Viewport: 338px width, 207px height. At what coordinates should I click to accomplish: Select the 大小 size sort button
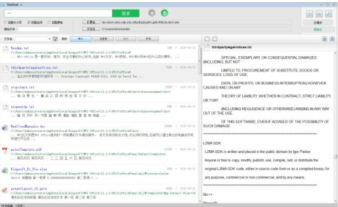(x=126, y=39)
